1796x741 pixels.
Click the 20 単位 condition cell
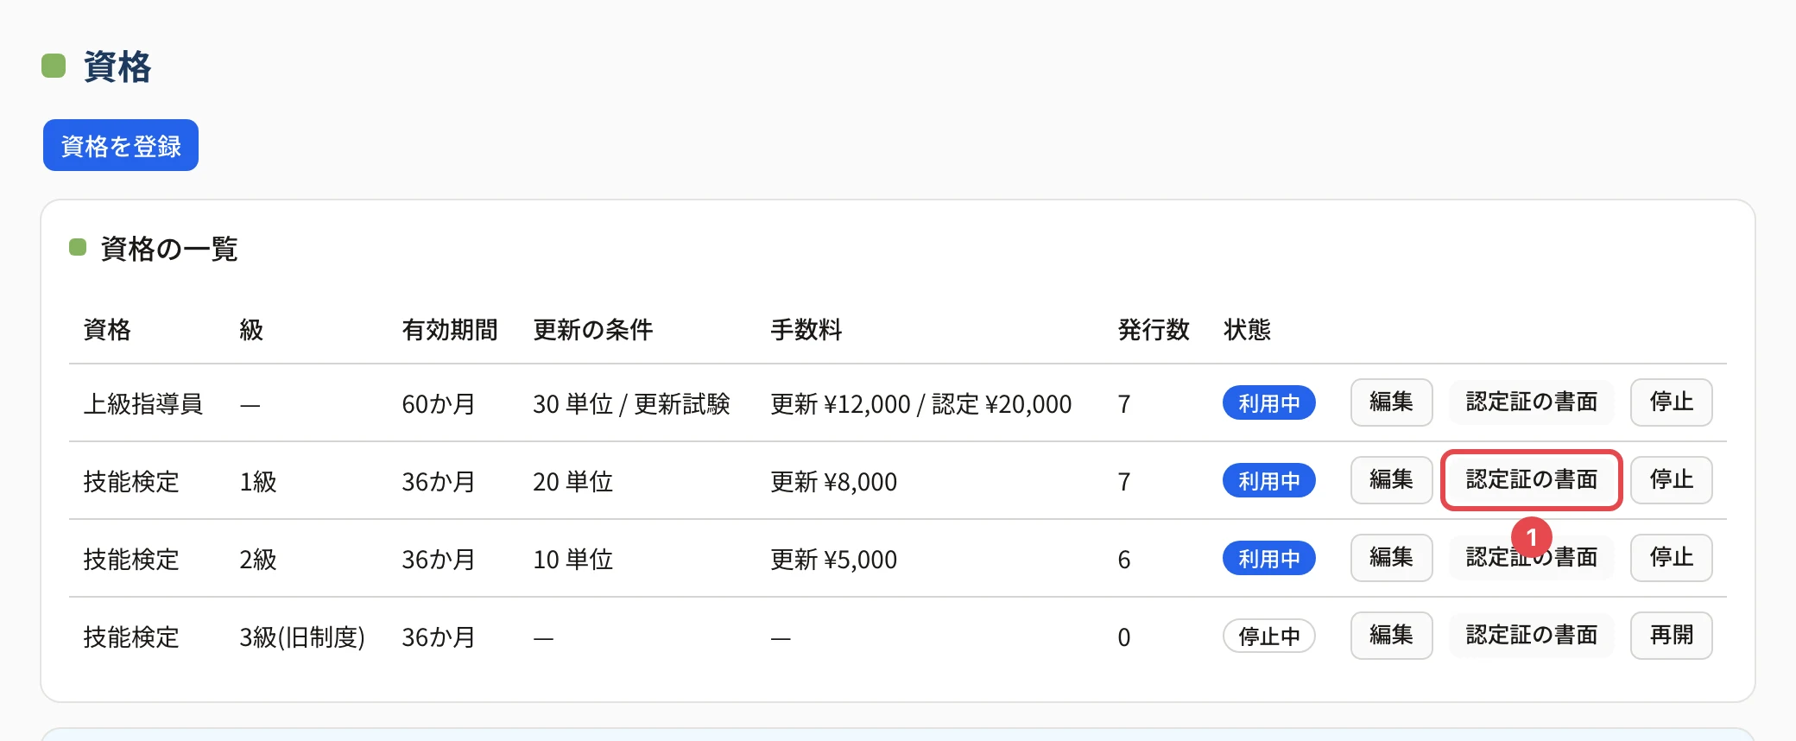572,482
